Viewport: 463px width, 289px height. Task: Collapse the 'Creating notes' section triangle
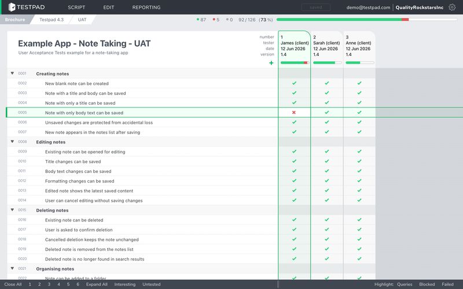pyautogui.click(x=12, y=73)
